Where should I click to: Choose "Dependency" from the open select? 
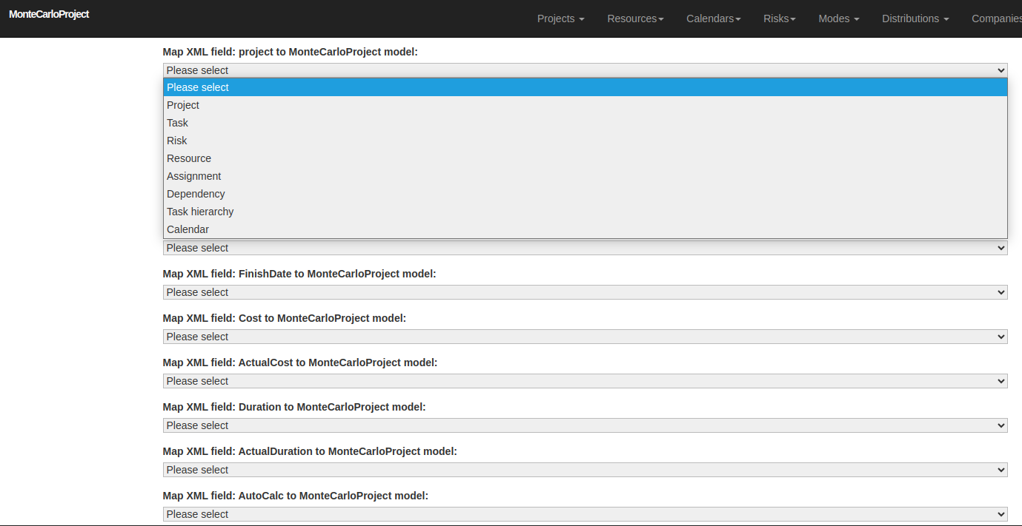pos(196,193)
